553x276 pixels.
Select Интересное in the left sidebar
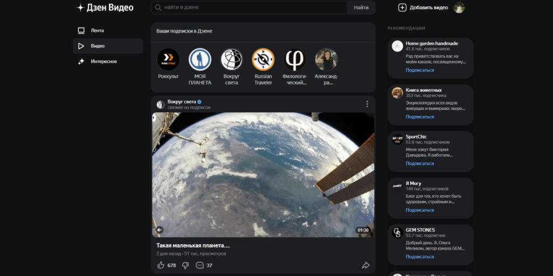(104, 61)
